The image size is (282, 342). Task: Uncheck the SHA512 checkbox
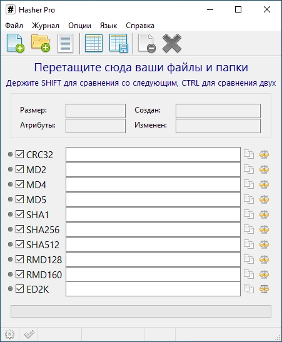pyautogui.click(x=19, y=244)
